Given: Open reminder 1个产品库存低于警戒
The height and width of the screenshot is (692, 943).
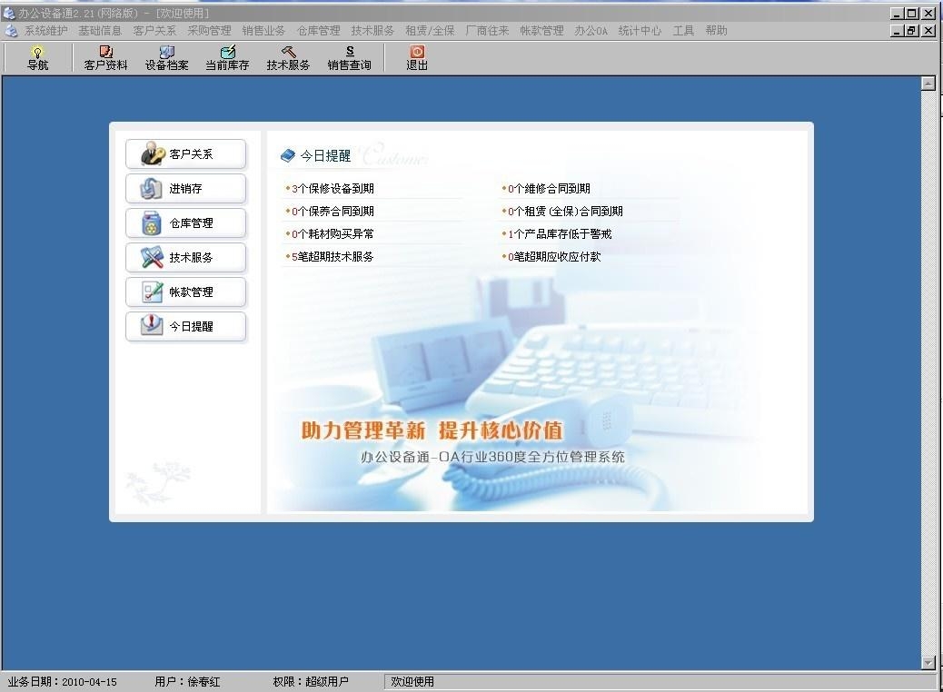Looking at the screenshot, I should tap(560, 234).
